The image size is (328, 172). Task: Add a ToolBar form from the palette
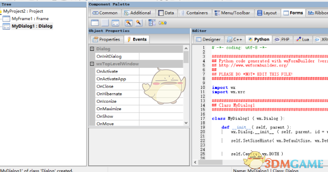(x=163, y=23)
